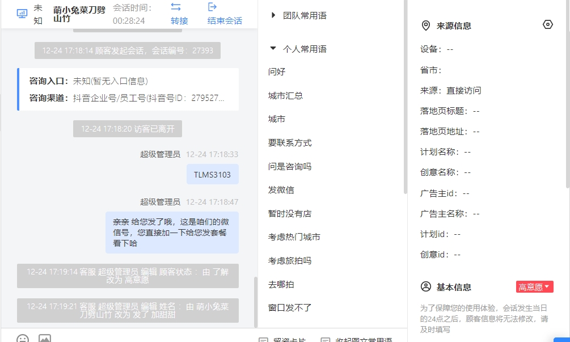Click the person icon beside 基本信息
The image size is (570, 342).
426,286
